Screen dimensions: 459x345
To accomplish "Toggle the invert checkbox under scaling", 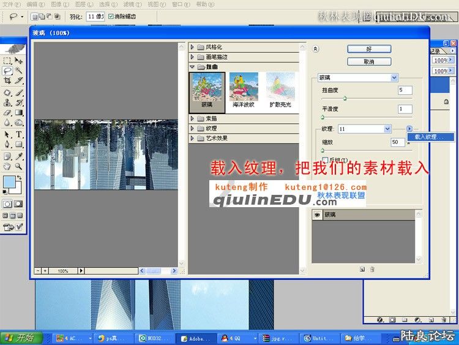I will click(325, 159).
